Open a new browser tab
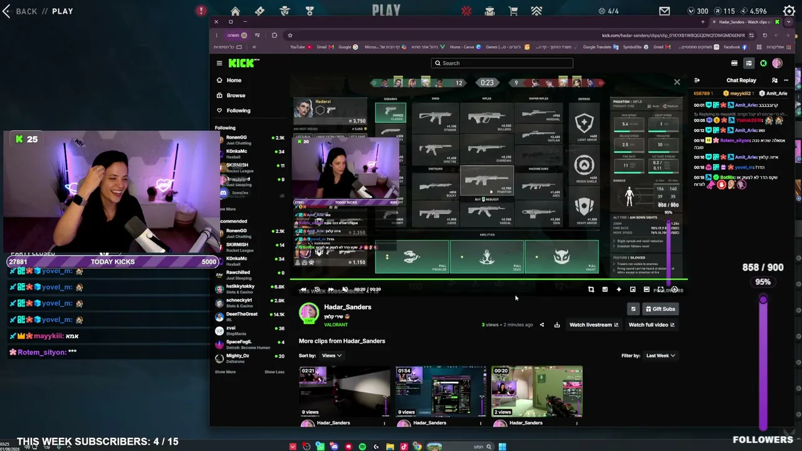Screen dimensions: 802x451 click(702, 22)
